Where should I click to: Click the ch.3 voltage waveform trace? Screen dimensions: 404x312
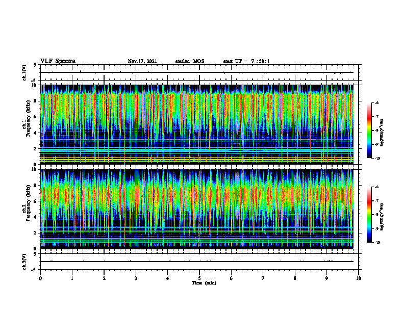pyautogui.click(x=197, y=262)
